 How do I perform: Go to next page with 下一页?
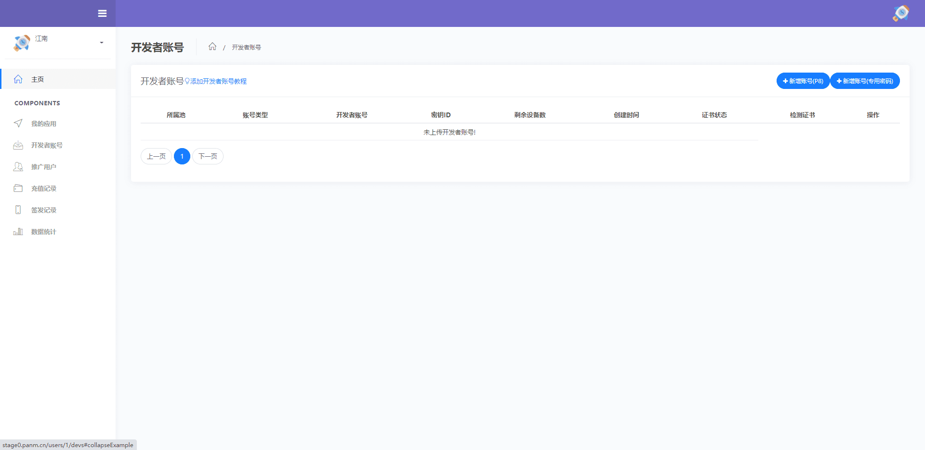coord(208,156)
